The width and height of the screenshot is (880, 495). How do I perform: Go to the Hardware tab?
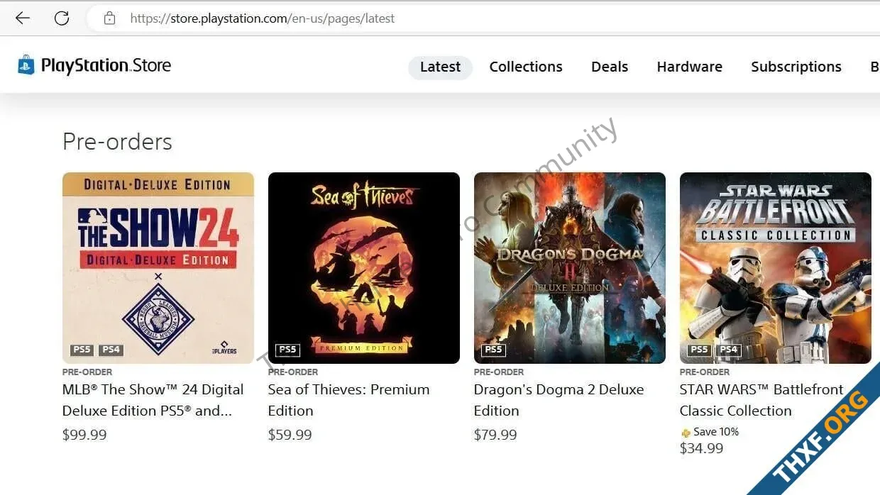(690, 67)
